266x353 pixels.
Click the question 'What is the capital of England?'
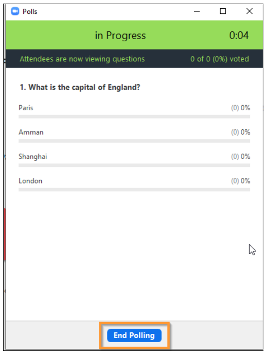coord(80,87)
